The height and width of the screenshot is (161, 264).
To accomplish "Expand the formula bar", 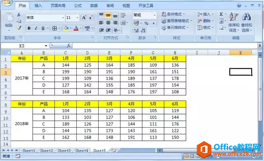I will point(260,45).
